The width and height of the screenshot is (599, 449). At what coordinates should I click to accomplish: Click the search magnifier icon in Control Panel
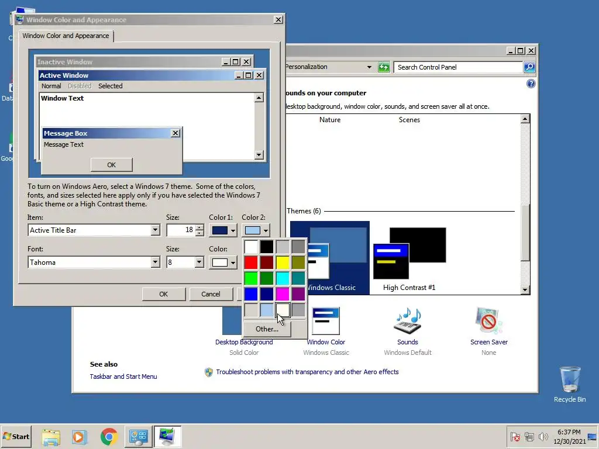(x=529, y=67)
